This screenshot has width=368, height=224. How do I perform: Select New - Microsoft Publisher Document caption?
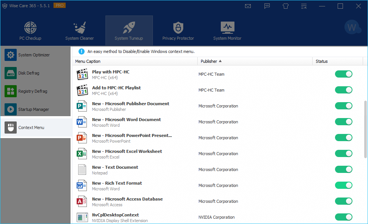tap(131, 104)
